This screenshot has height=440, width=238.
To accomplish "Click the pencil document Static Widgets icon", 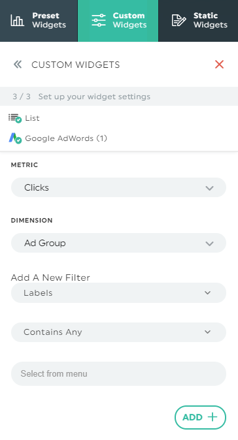I will click(x=178, y=20).
